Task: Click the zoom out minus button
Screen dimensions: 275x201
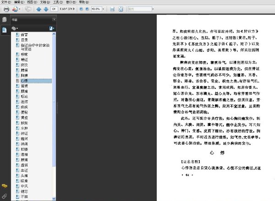Action: click(81, 9)
